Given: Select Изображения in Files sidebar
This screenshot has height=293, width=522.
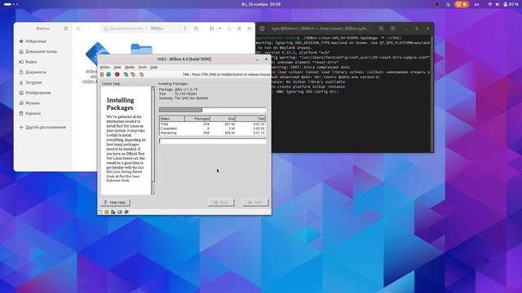Looking at the screenshot, I should [x=43, y=93].
